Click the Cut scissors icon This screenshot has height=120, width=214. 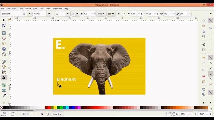(204, 76)
